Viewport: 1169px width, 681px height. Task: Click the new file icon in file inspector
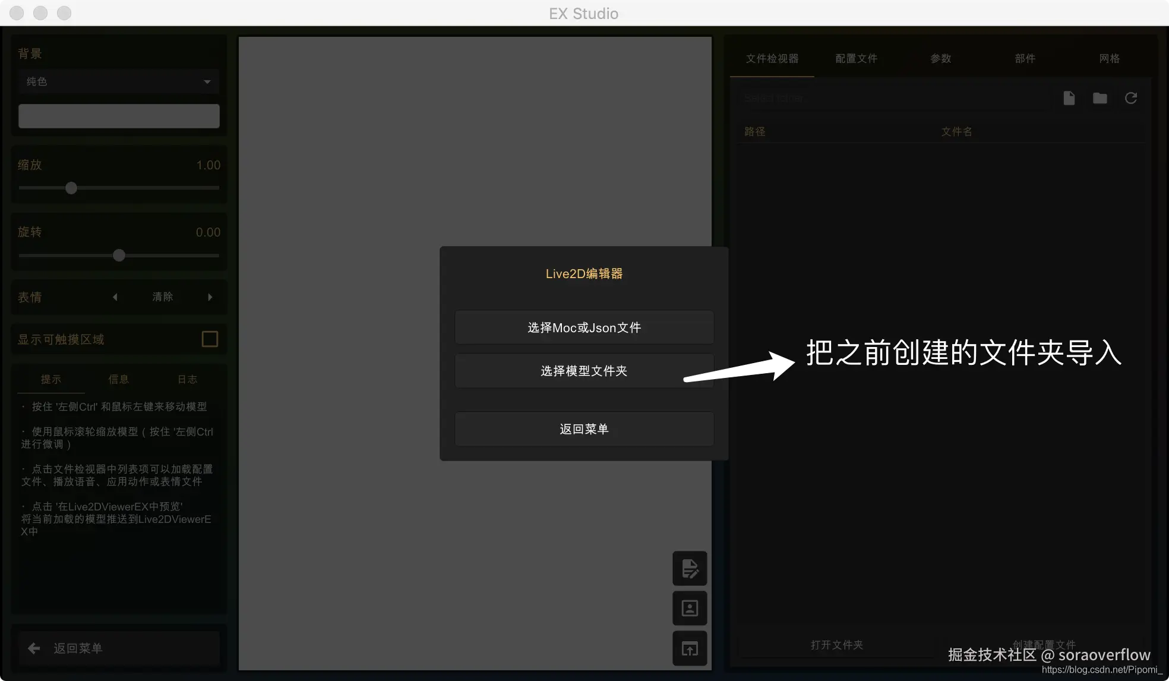[1069, 97]
